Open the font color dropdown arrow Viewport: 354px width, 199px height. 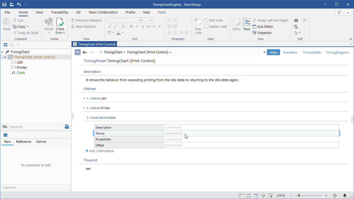(x=123, y=33)
